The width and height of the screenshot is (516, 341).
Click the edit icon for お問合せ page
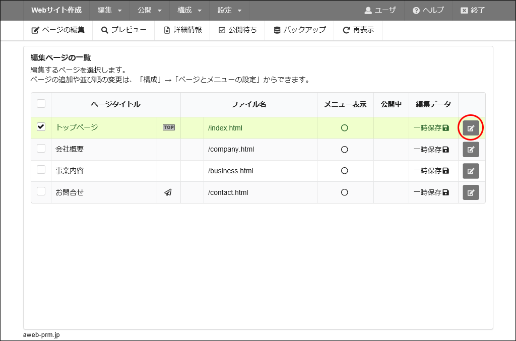coord(471,192)
